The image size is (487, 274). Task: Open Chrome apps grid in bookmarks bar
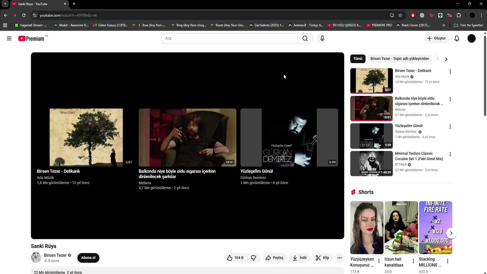[x=5, y=25]
